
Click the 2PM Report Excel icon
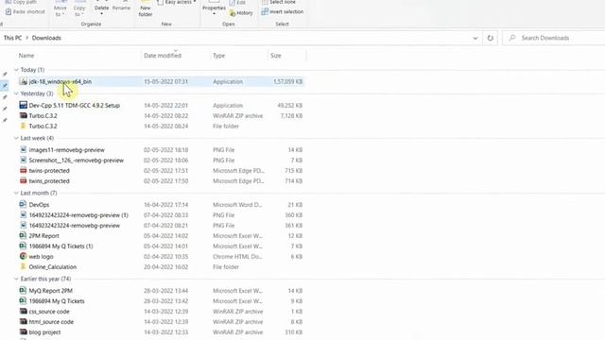(23, 235)
